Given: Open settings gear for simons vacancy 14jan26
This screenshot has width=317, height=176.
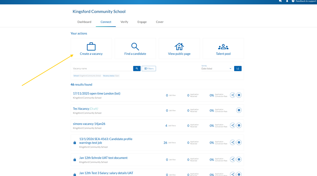Looking at the screenshot, I should (239, 125).
